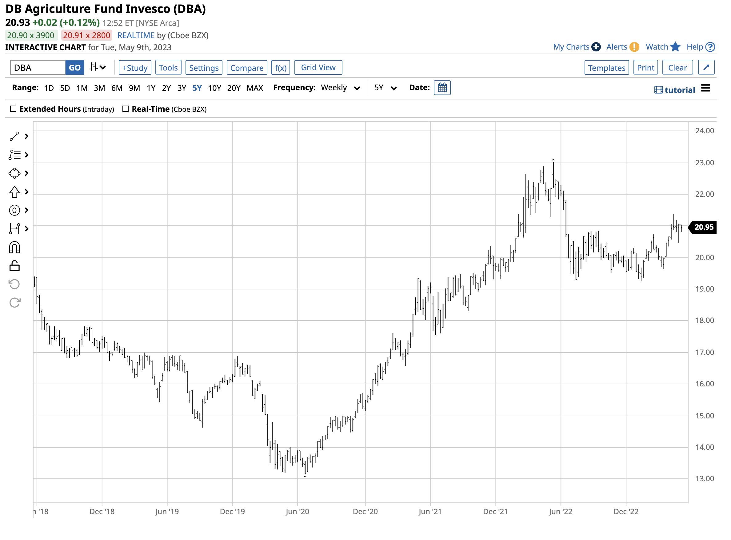Enable Extended Hours checkbox
This screenshot has height=540, width=731.
14,109
